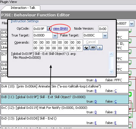Follow the false: 9 link on Wait For Notify row

click(x=116, y=112)
